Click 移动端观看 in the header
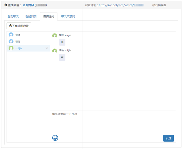 click(159, 5)
